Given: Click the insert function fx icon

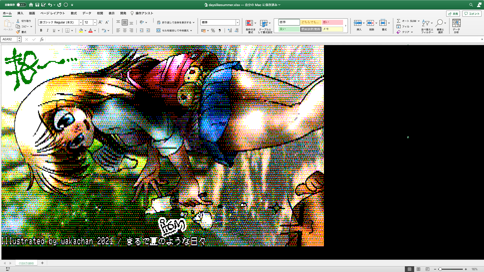Looking at the screenshot, I should coord(42,39).
